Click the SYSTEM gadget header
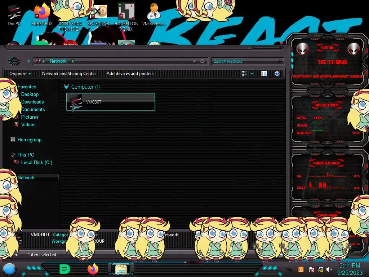The width and height of the screenshot is (369, 277). [327, 105]
